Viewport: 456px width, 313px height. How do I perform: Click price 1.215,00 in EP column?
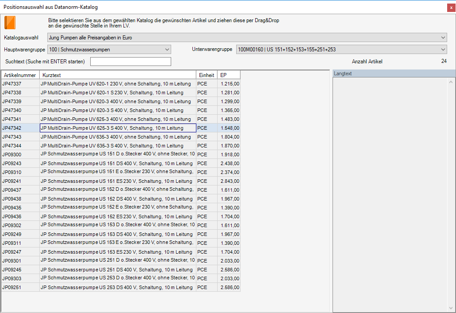[x=230, y=84]
